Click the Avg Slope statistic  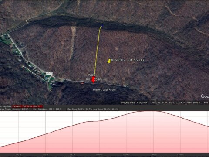(x=105, y=109)
